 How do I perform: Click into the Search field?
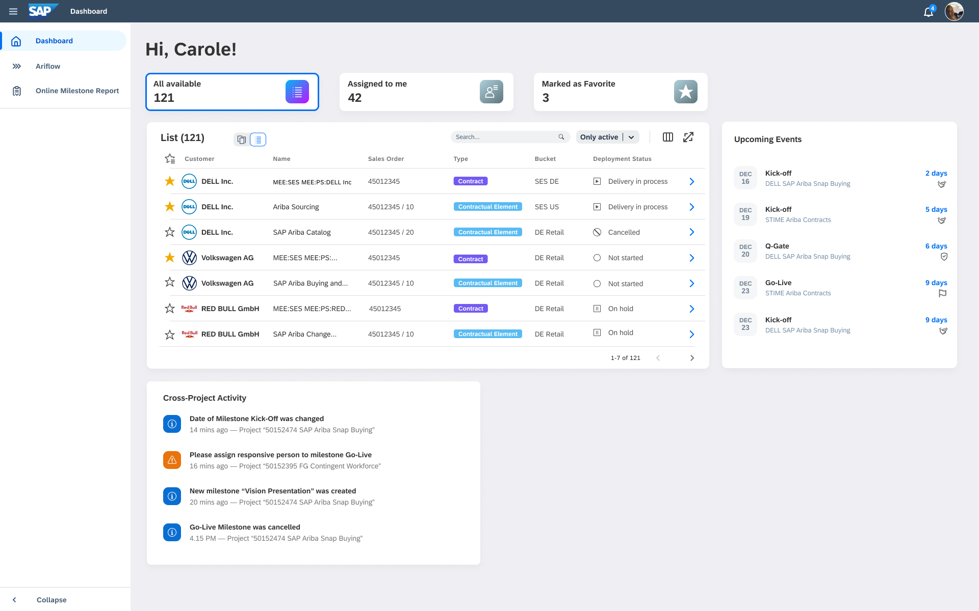pyautogui.click(x=505, y=137)
